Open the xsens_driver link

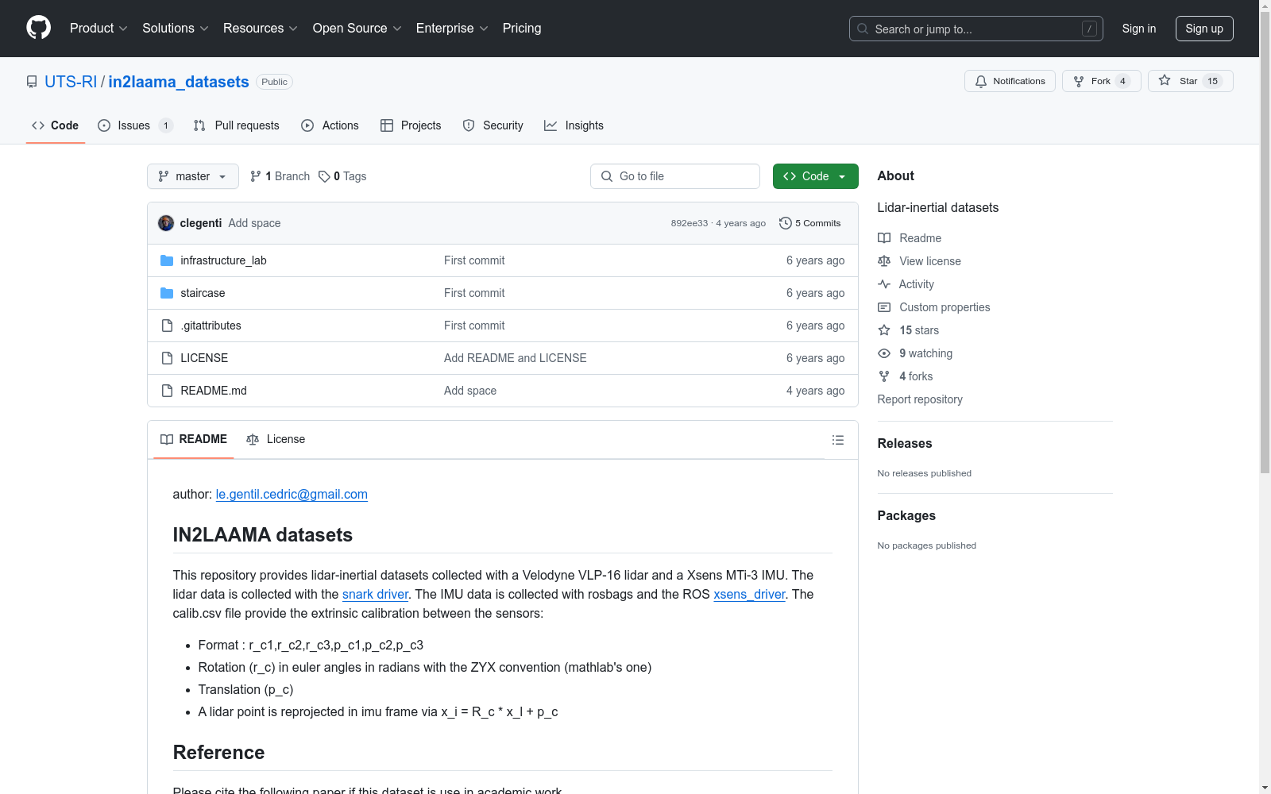click(x=749, y=594)
